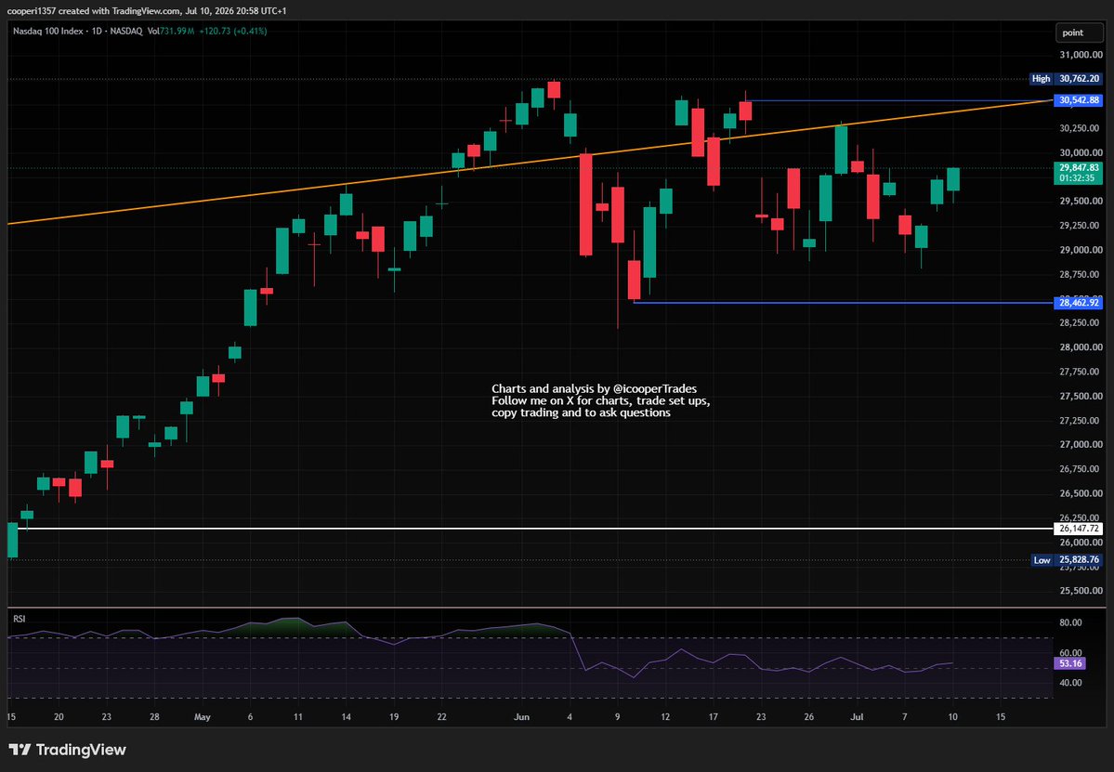
Task: Click the 'Jul' date axis label
Action: coord(857,716)
